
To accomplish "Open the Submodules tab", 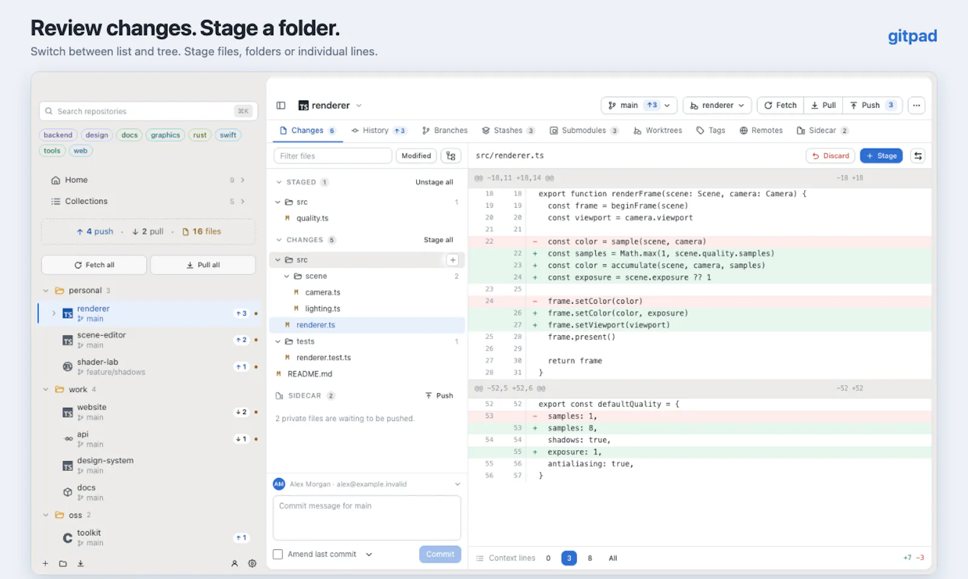I will point(584,131).
